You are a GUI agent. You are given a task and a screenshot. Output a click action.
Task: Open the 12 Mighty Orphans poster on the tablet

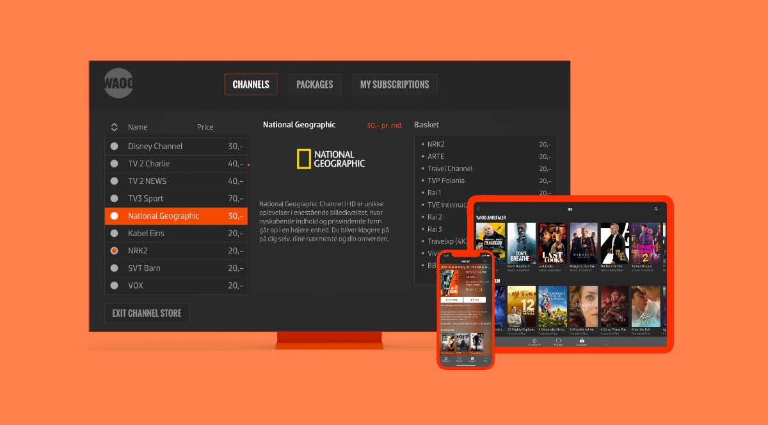(x=522, y=307)
